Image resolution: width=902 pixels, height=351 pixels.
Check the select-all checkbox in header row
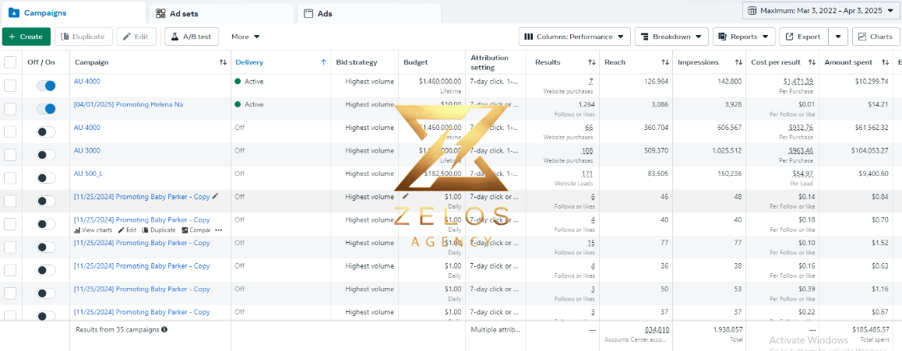coord(10,62)
